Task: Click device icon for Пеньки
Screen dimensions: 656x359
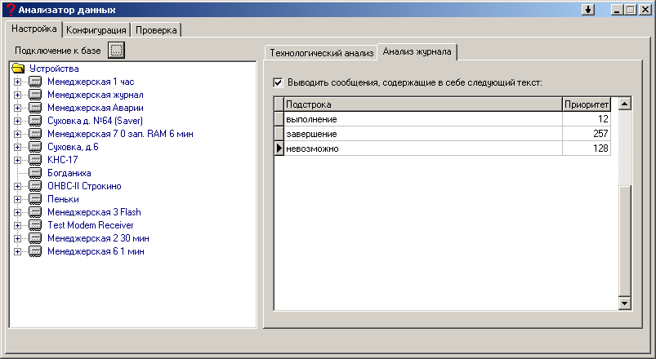Action: [35, 199]
